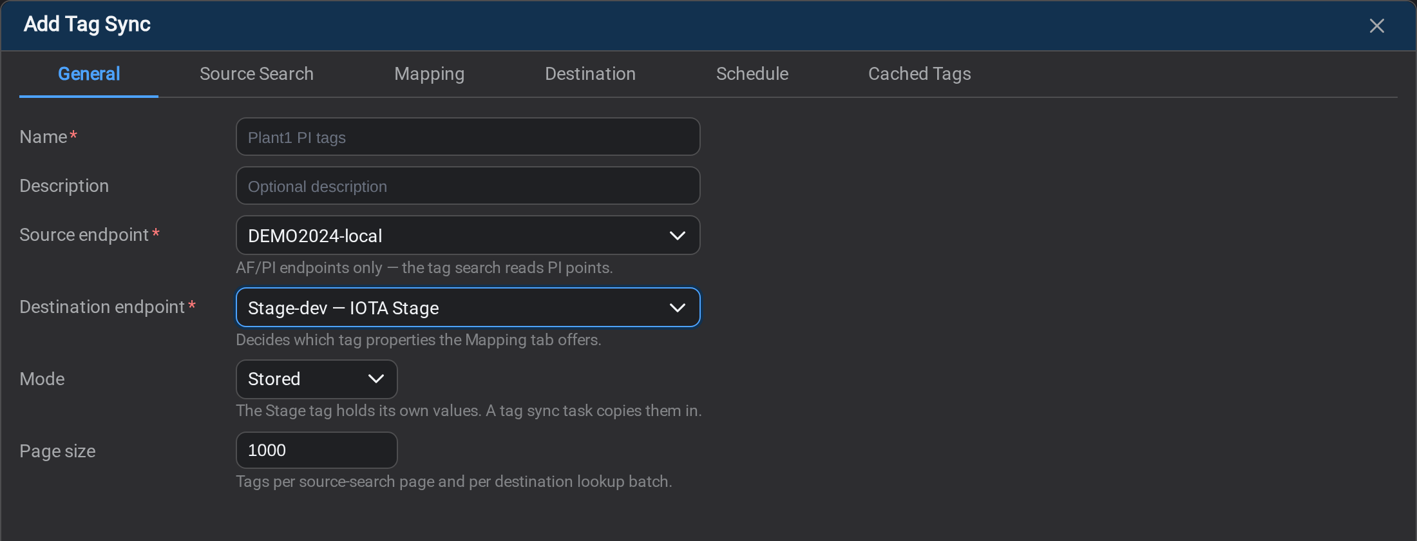
Task: Focus the Name input field
Action: pyautogui.click(x=468, y=137)
